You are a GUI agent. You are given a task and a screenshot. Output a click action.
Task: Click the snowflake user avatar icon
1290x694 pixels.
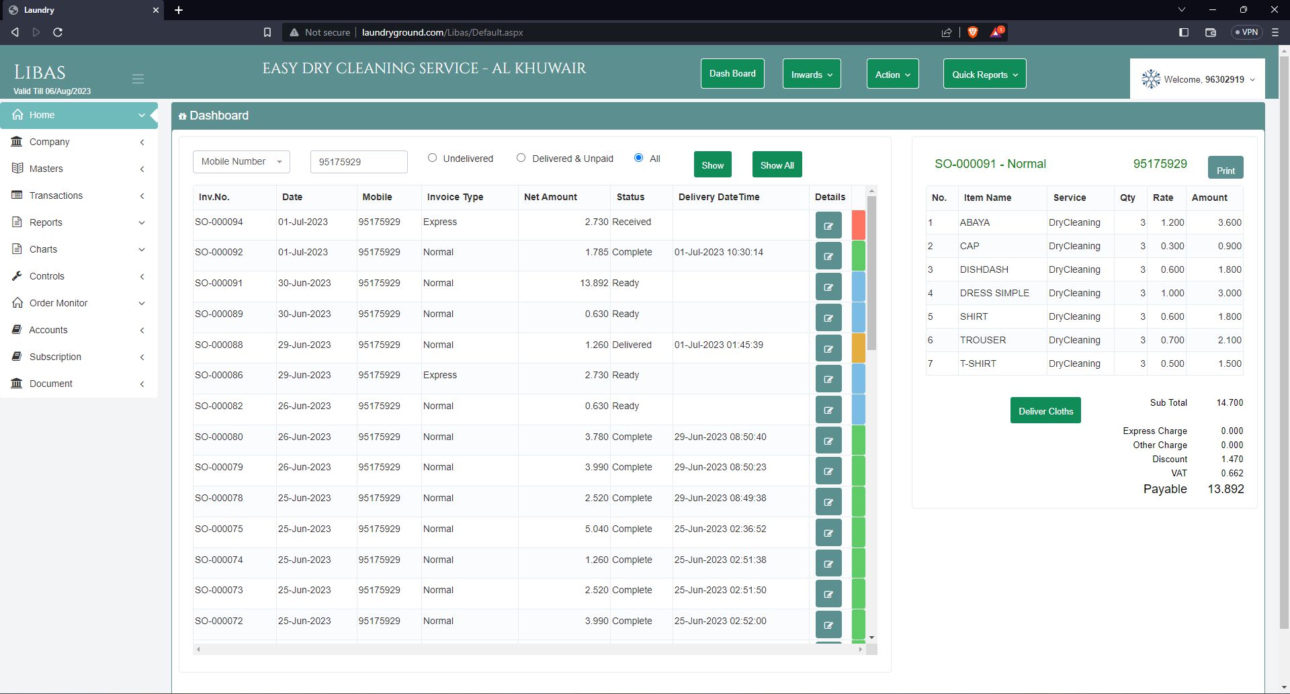tap(1150, 79)
